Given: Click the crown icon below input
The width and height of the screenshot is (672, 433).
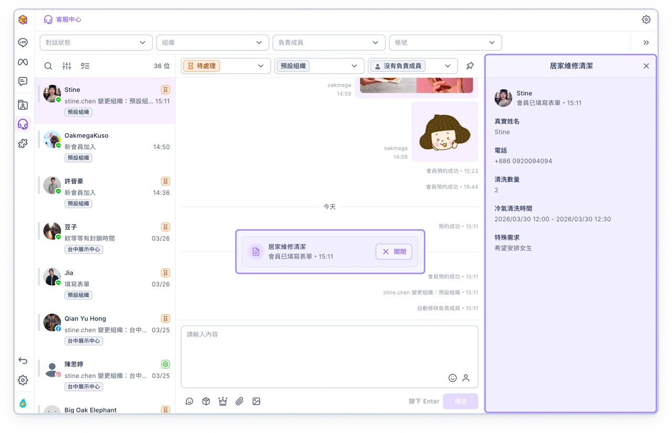Looking at the screenshot, I should tap(223, 401).
